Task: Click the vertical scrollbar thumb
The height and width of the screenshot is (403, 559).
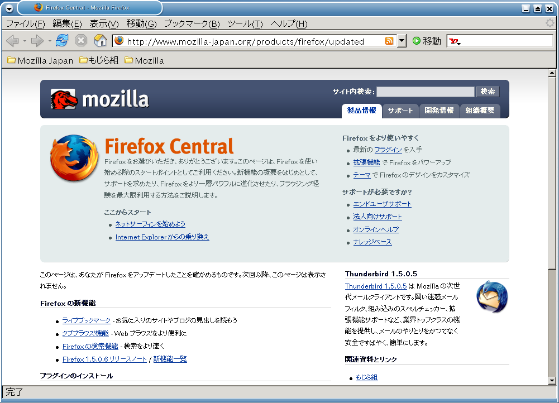Action: pos(552,173)
